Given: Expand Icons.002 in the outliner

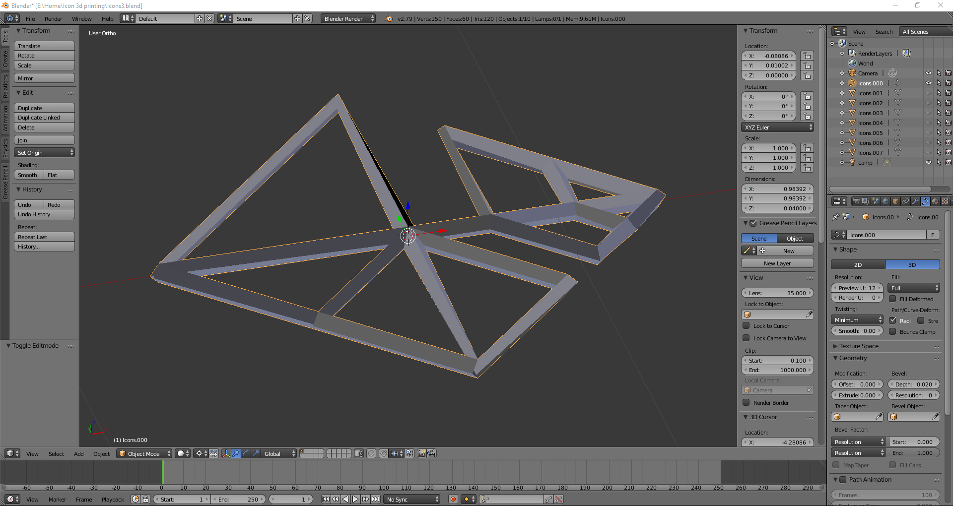Looking at the screenshot, I should point(842,103).
